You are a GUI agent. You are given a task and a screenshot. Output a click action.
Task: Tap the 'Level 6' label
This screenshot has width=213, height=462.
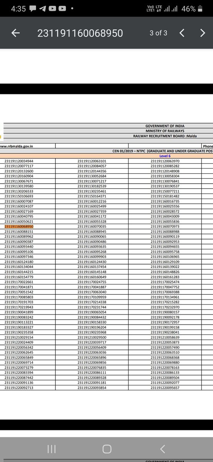point(165,156)
